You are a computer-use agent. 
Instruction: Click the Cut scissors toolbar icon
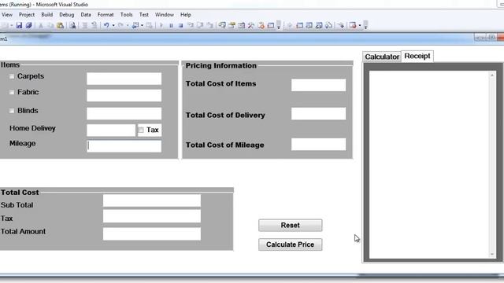tap(41, 25)
